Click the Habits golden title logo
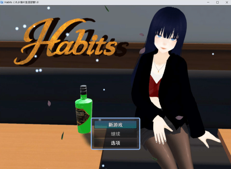Screen dimensions: 231x169 click(x=66, y=41)
